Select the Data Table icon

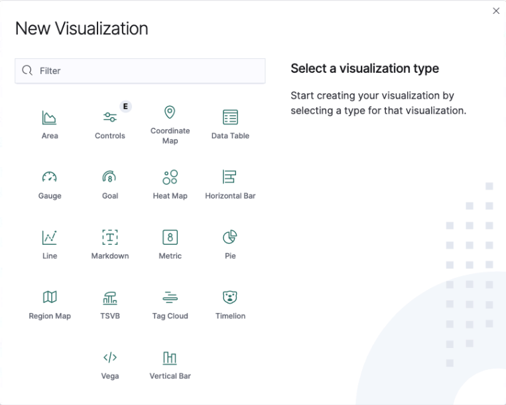(230, 117)
